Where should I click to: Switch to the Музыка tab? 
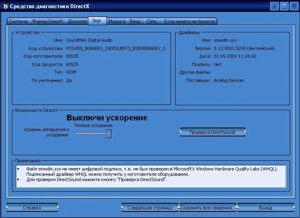pos(117,21)
